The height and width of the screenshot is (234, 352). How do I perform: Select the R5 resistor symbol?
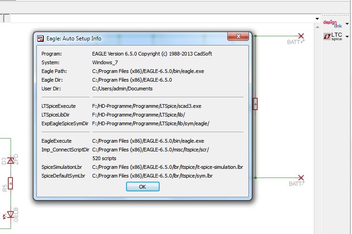(x=10, y=184)
